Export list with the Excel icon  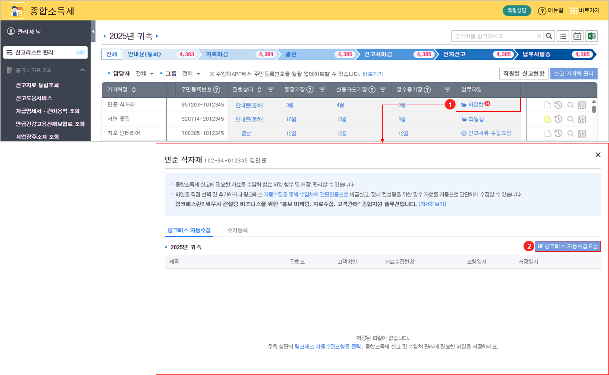point(591,36)
